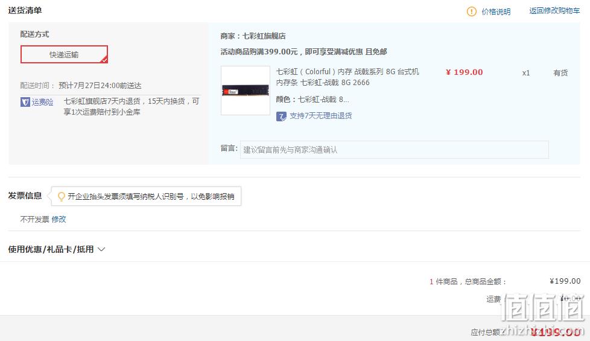Image resolution: width=590 pixels, height=341 pixels.
Task: Click the 7-day return badge icon
Action: point(281,116)
